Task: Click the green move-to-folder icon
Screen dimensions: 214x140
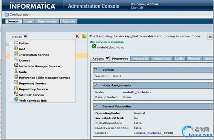Action: [x=84, y=36]
